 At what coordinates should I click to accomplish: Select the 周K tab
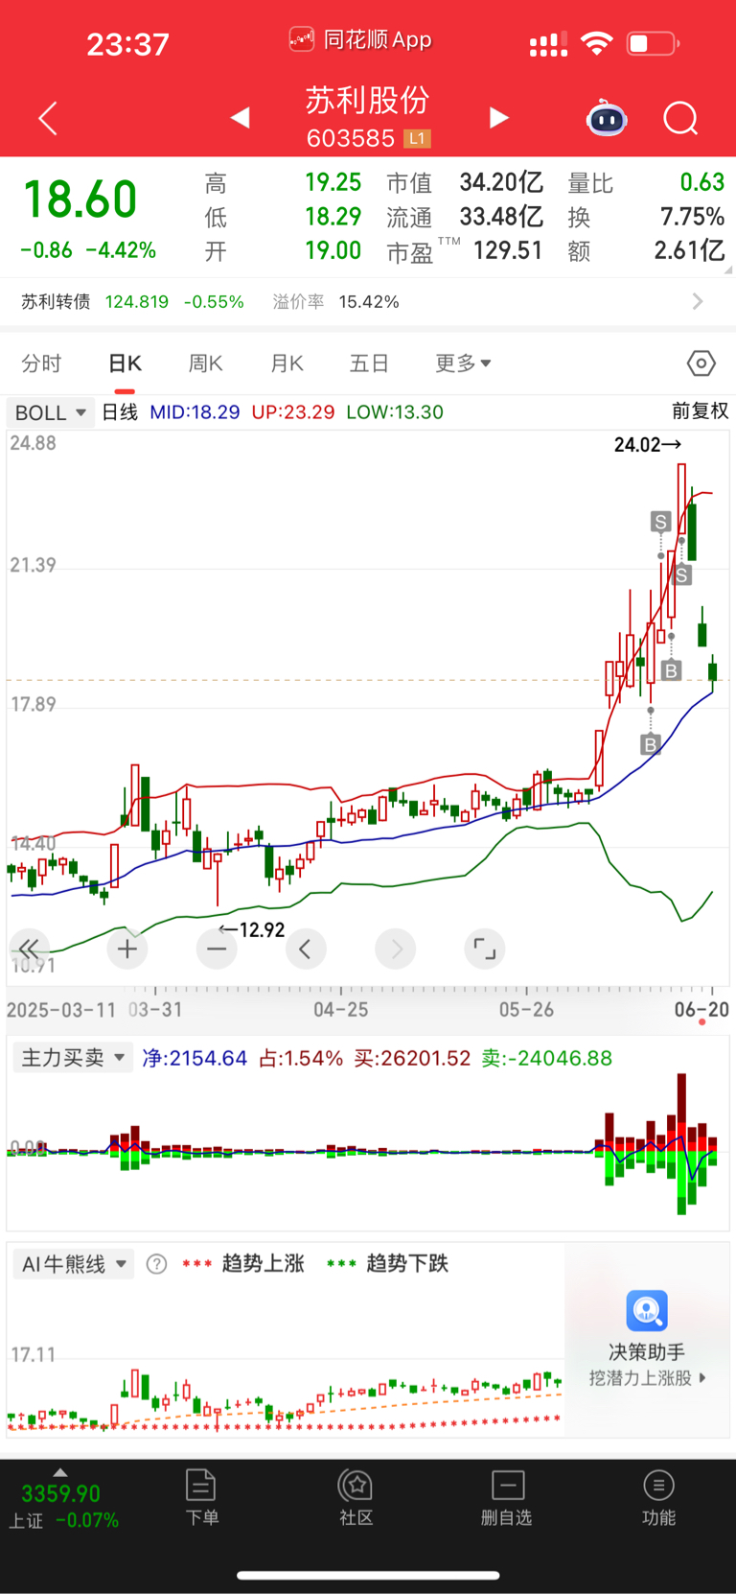[x=205, y=363]
